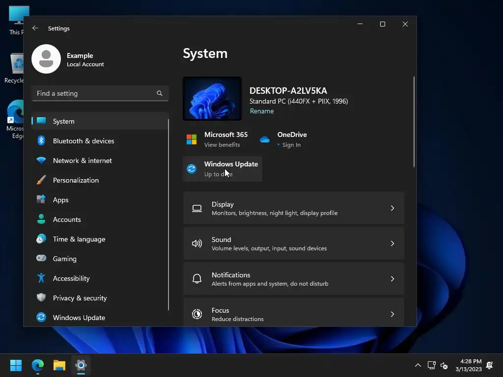Click the desktop wallpaper preview thumbnail
Screen dimensions: 503x377
212,98
